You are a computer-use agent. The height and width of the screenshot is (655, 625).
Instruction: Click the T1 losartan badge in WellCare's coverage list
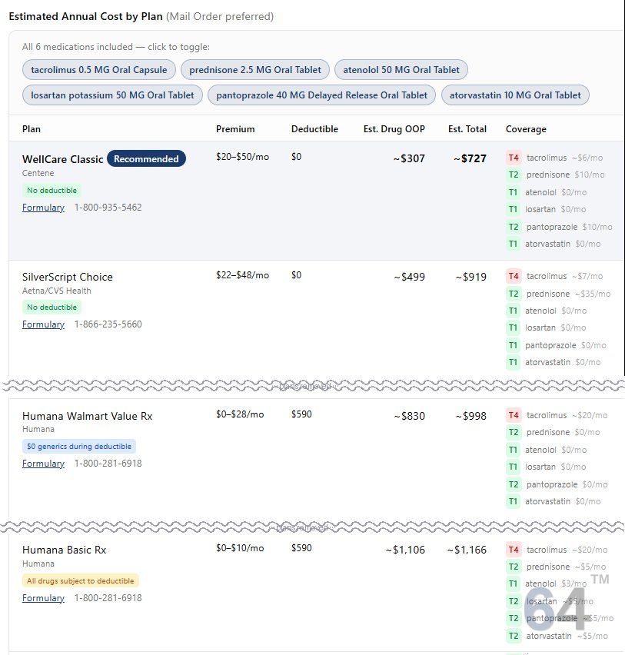513,209
